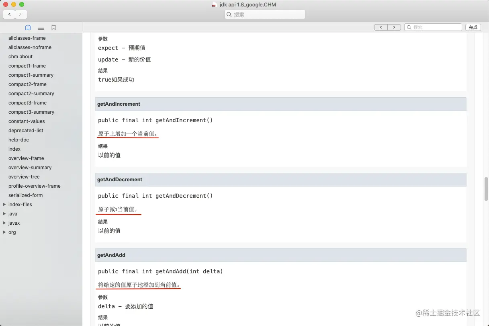The image size is (489, 326).
Task: Open compact3-summary entry
Action: pyautogui.click(x=31, y=112)
